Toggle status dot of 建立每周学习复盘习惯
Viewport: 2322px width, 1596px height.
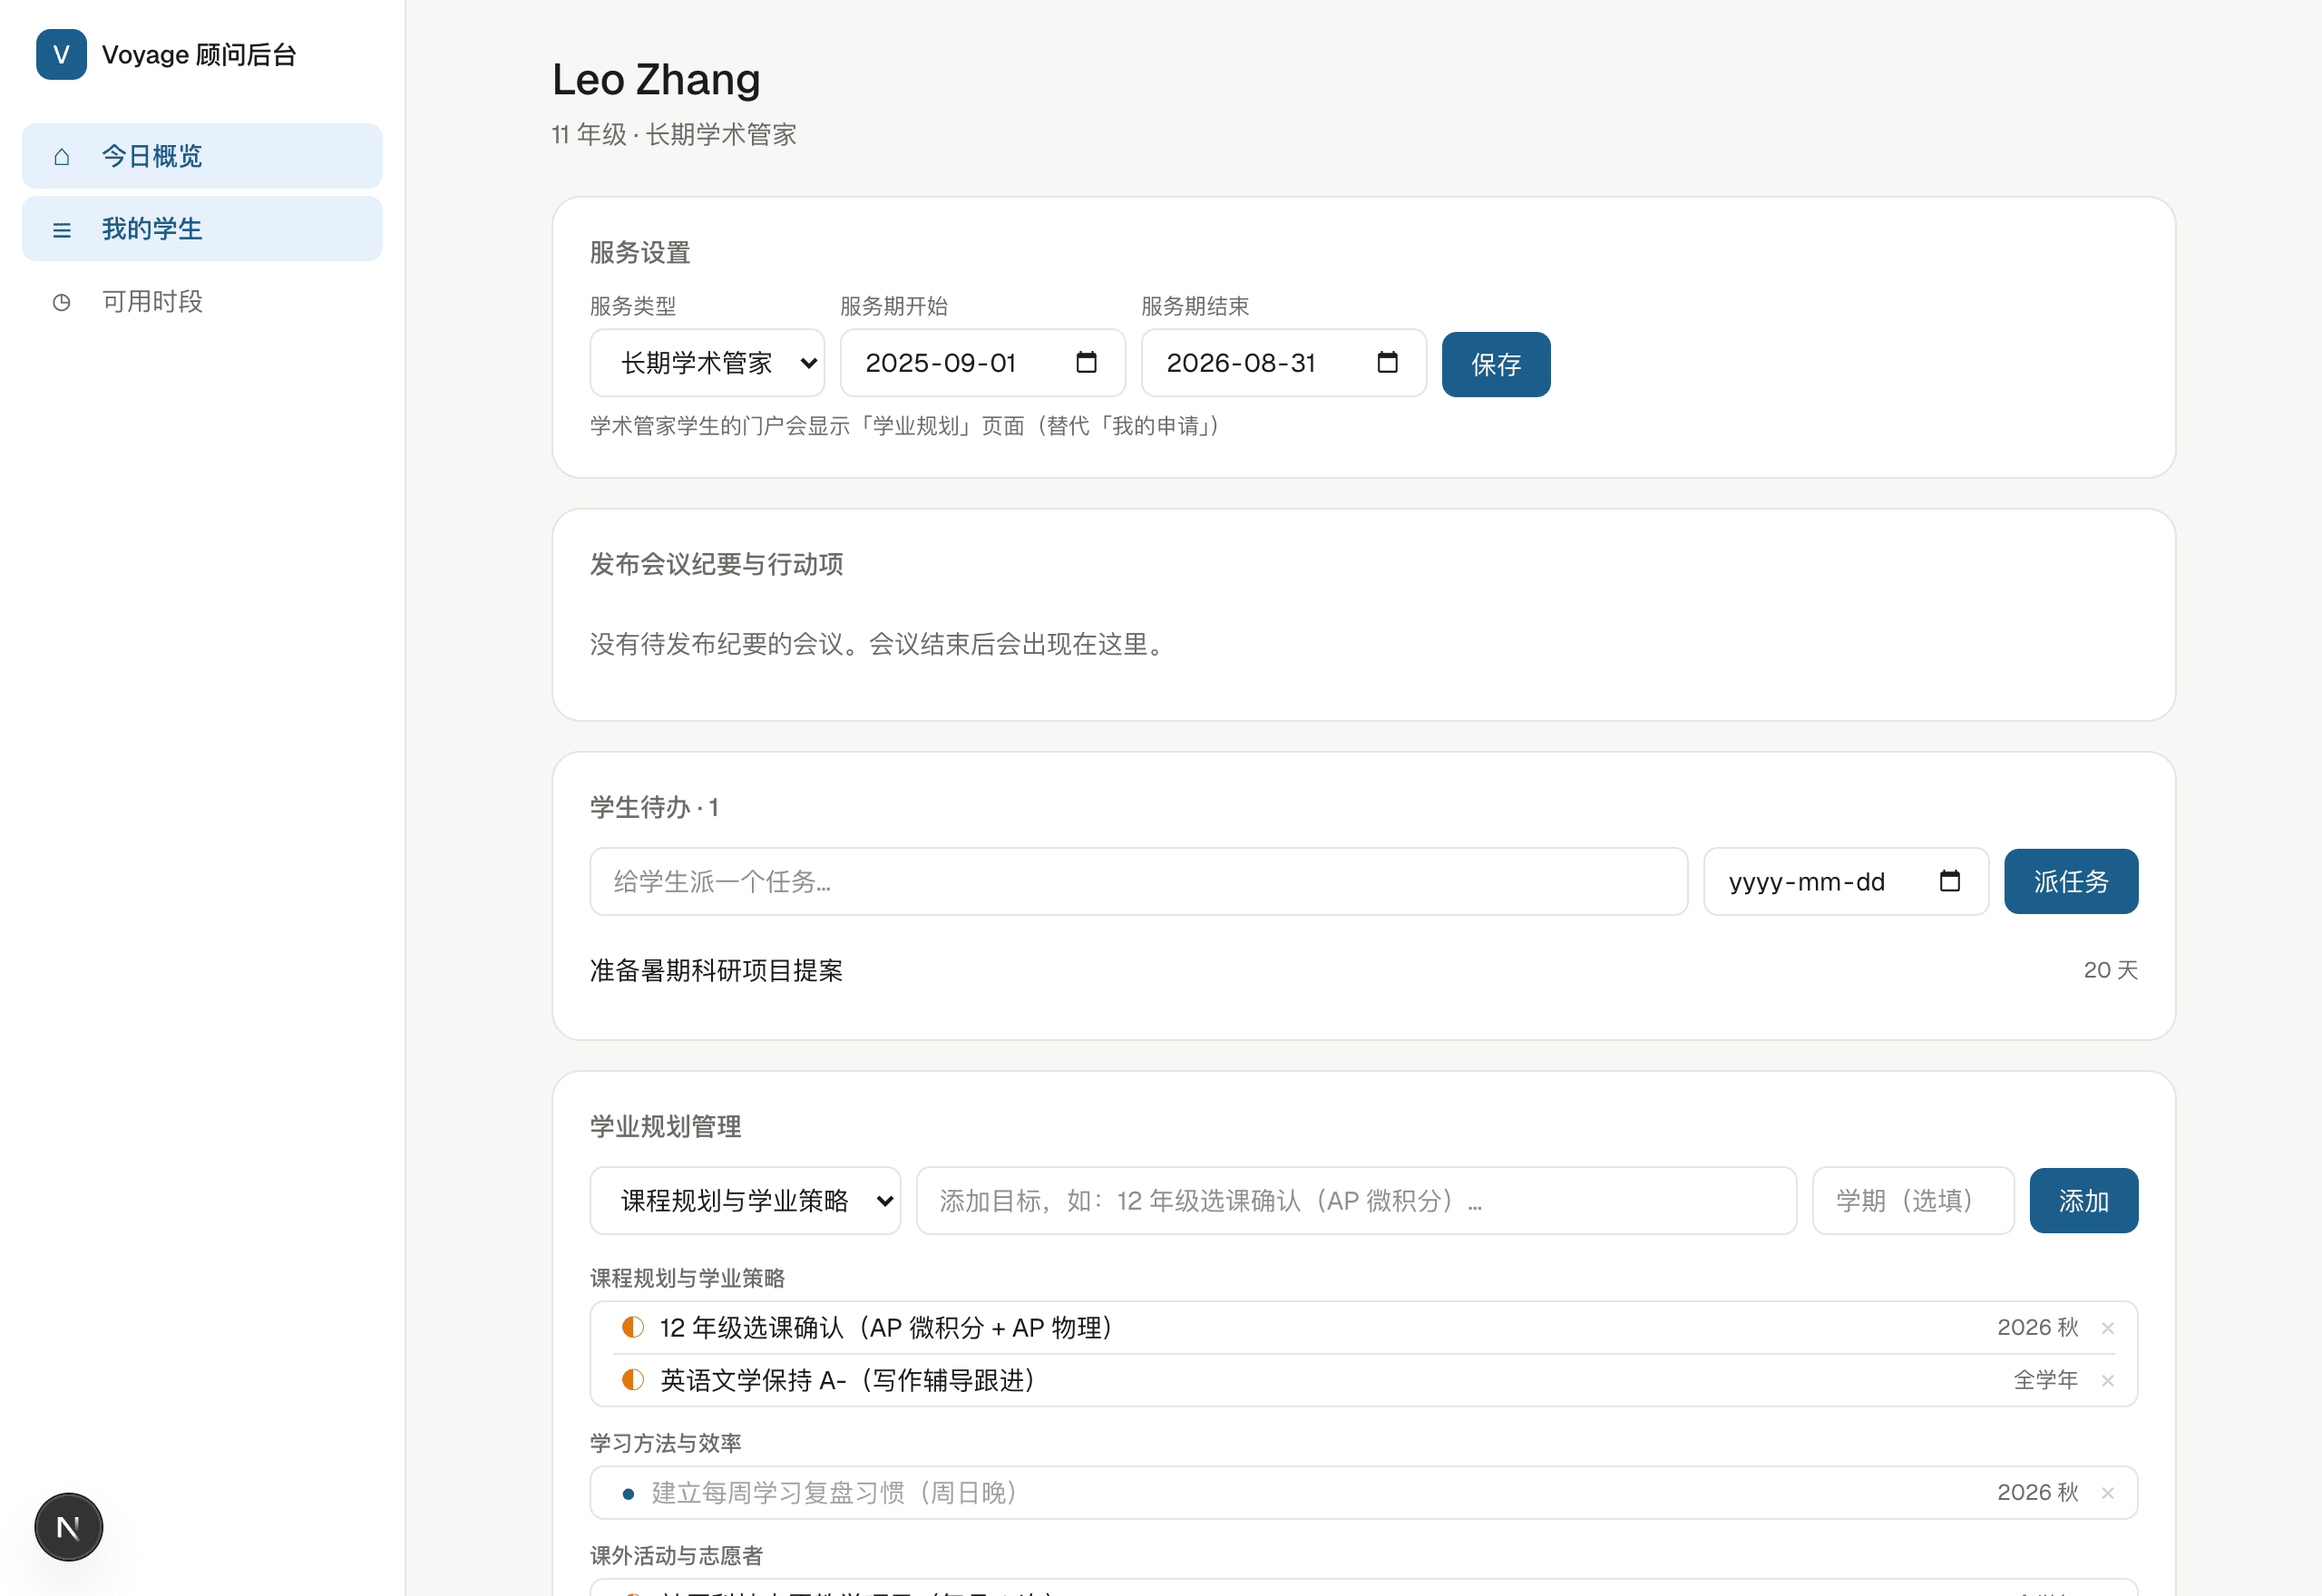tap(628, 1494)
